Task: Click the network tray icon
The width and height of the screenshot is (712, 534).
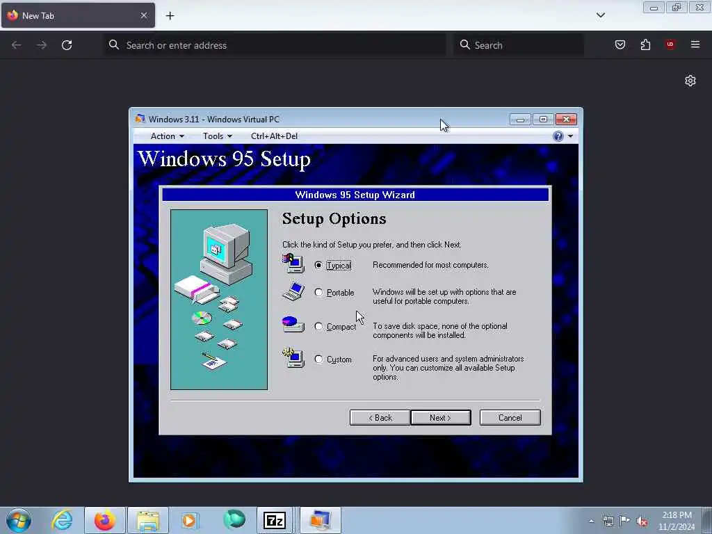Action: coord(608,521)
